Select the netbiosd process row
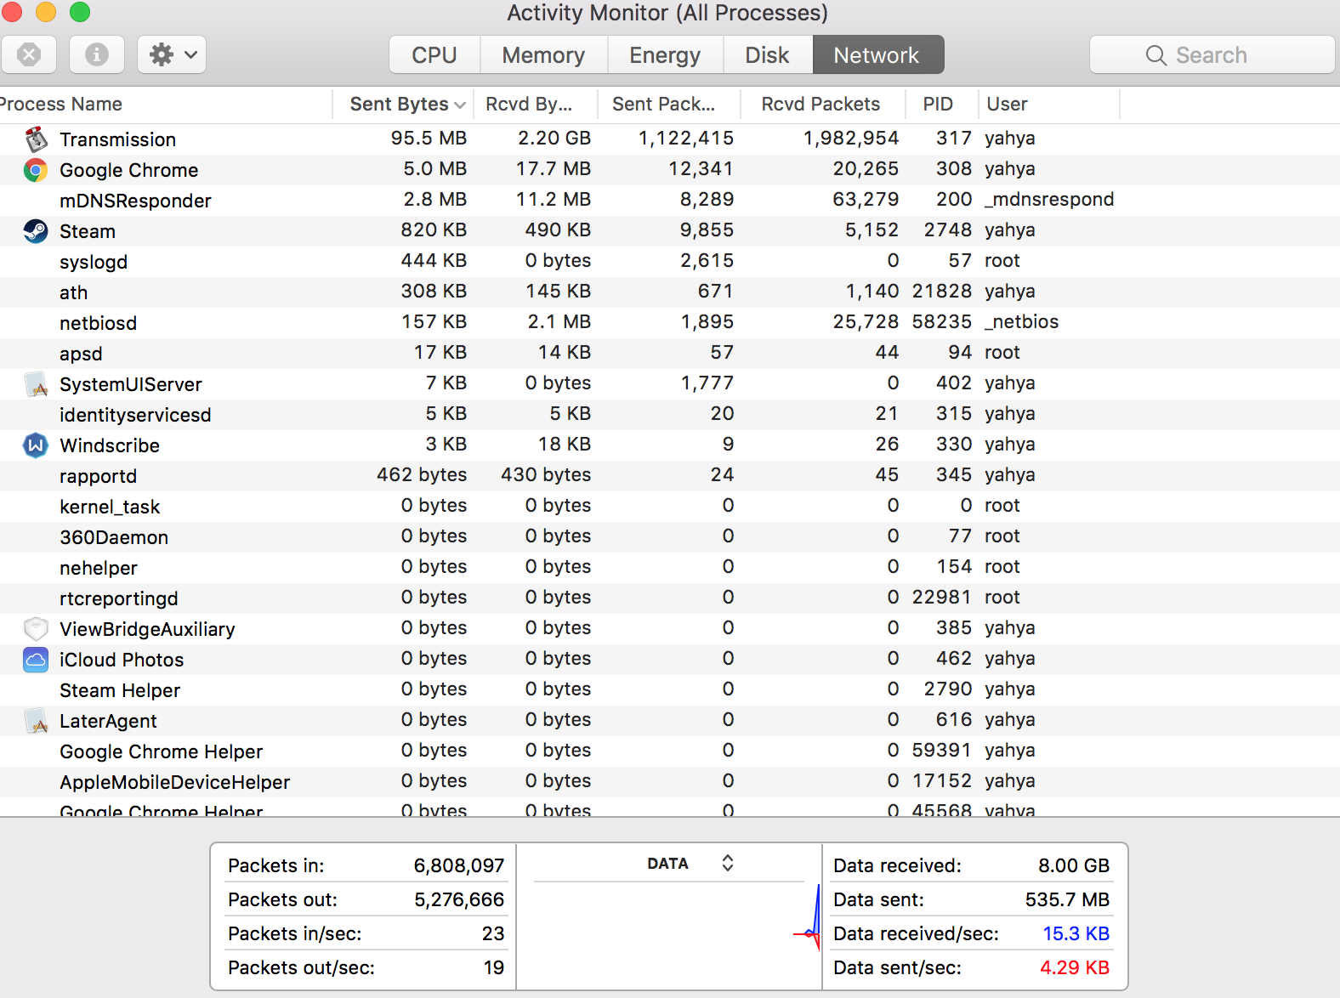Screen dimensions: 1340x998 pos(670,323)
